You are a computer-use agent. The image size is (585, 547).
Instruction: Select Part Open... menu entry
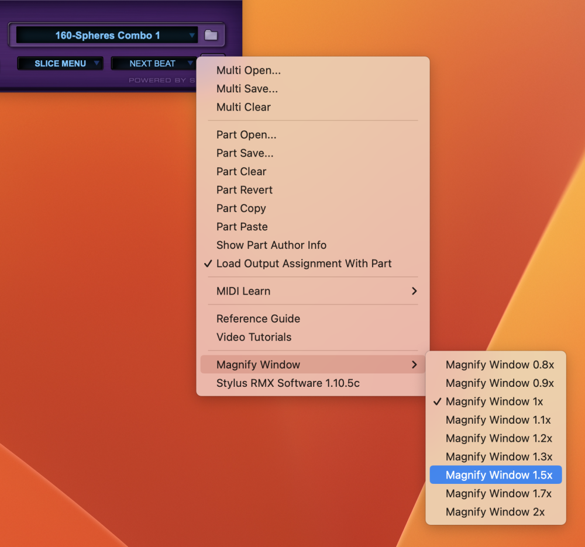pos(312,134)
